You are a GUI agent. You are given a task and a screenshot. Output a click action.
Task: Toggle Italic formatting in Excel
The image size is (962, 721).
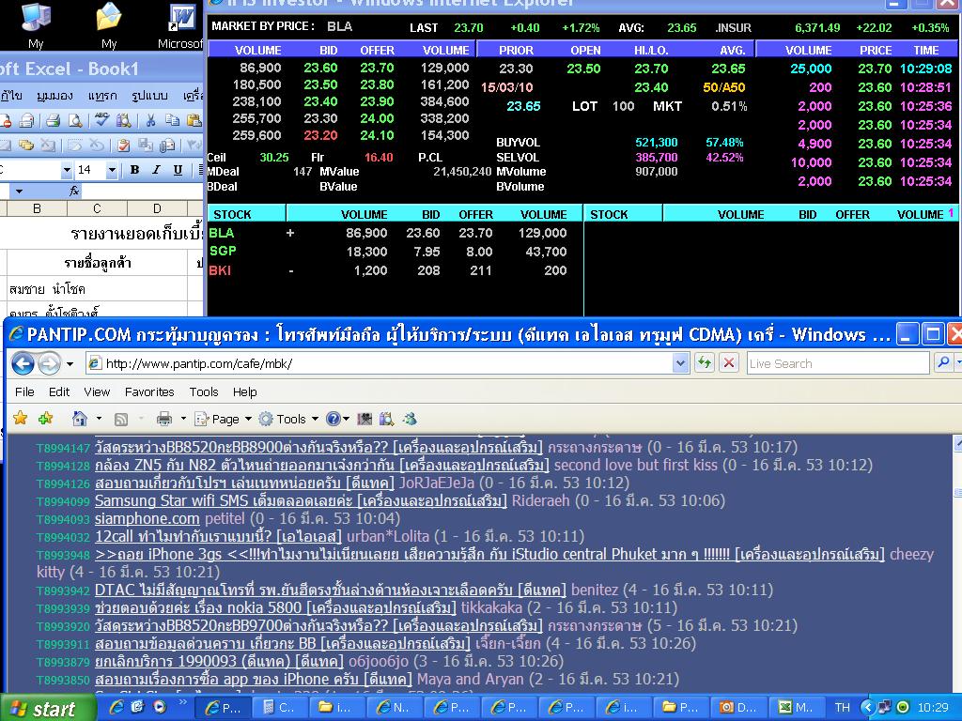156,170
